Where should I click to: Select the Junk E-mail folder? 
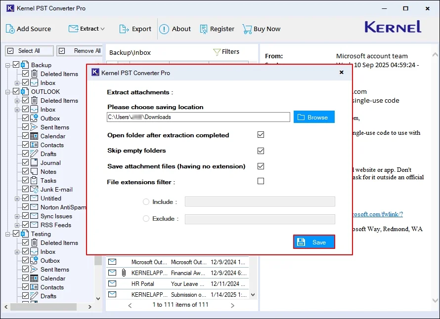pos(56,190)
